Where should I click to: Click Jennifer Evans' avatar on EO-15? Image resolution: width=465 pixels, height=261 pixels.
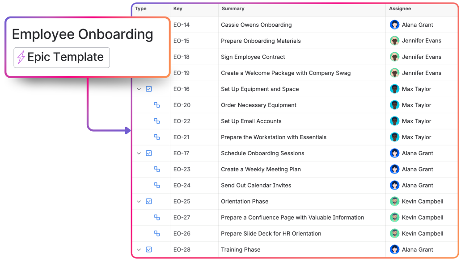(394, 41)
